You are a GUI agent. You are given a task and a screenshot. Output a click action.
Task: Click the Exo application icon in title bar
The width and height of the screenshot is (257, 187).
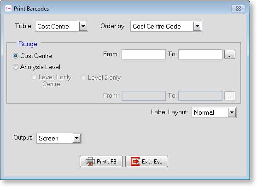click(8, 8)
